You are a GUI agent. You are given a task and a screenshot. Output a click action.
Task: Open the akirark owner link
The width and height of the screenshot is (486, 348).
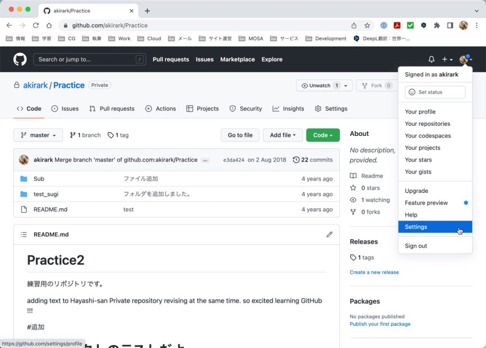coord(35,85)
